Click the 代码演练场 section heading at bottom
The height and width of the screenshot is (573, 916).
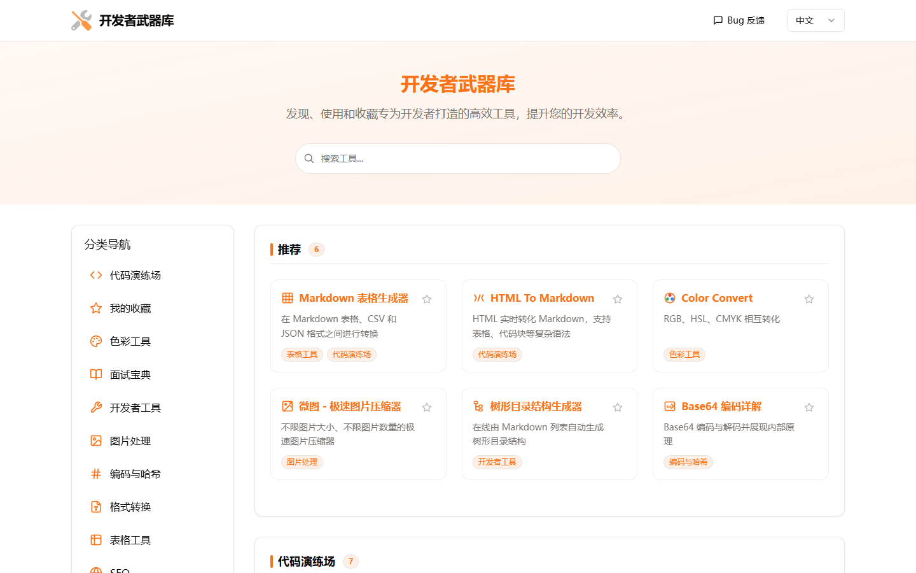click(307, 562)
